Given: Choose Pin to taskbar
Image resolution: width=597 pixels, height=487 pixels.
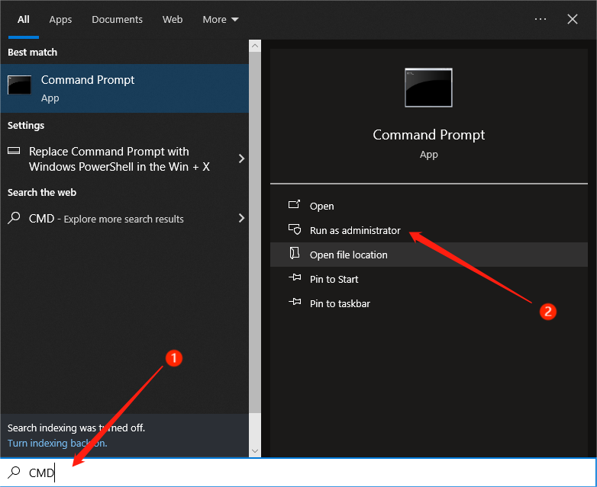Looking at the screenshot, I should [429, 303].
